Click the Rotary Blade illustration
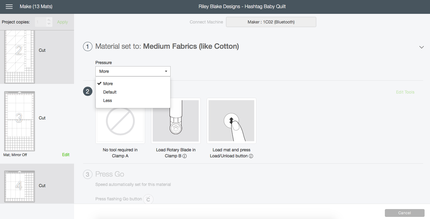430x219 pixels. coord(176,121)
